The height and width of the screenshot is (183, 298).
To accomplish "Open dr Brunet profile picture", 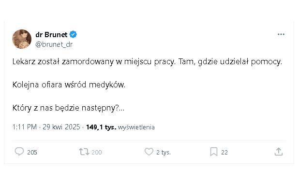I will coord(22,39).
